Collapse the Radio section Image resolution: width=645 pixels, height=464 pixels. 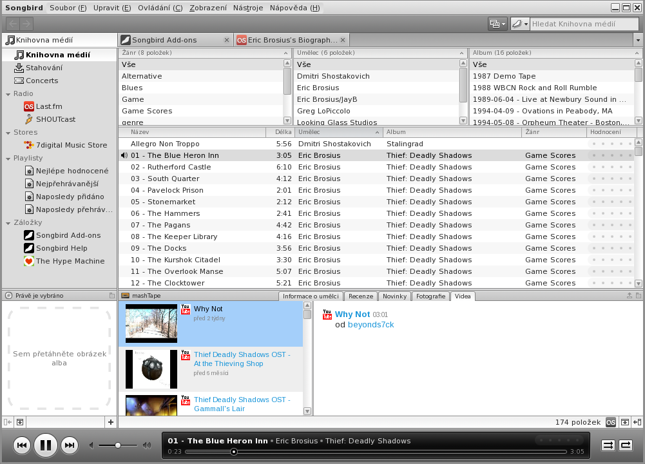(8, 94)
